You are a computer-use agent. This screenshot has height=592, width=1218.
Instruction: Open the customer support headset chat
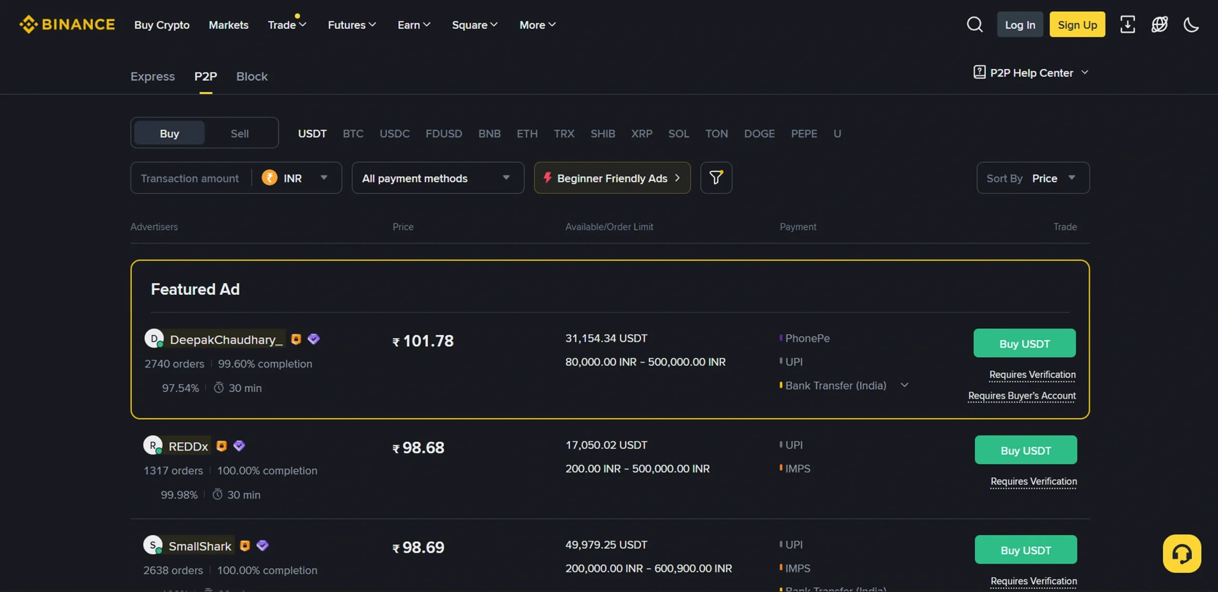[1181, 553]
